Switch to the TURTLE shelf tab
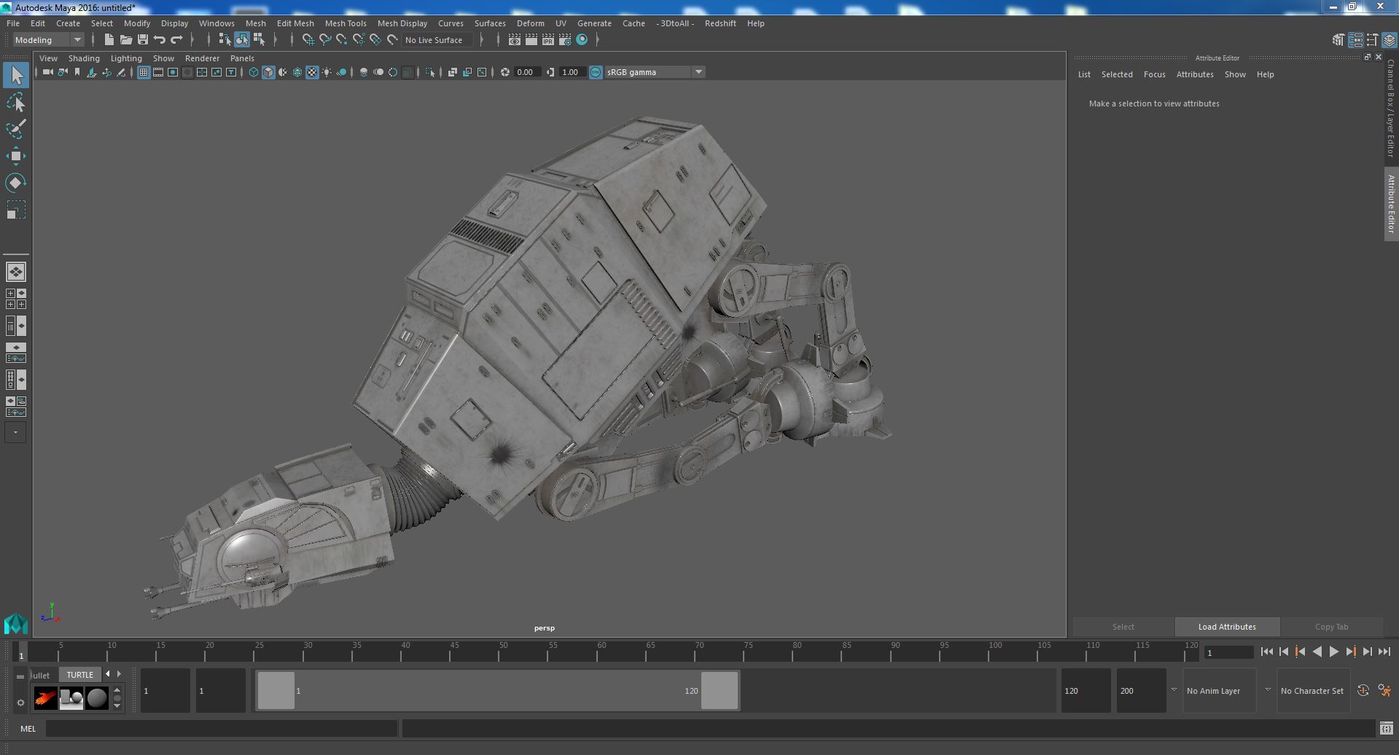This screenshot has height=755, width=1399. pos(80,675)
